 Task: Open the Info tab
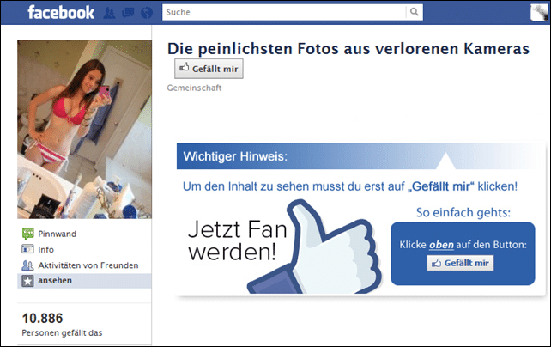point(45,249)
